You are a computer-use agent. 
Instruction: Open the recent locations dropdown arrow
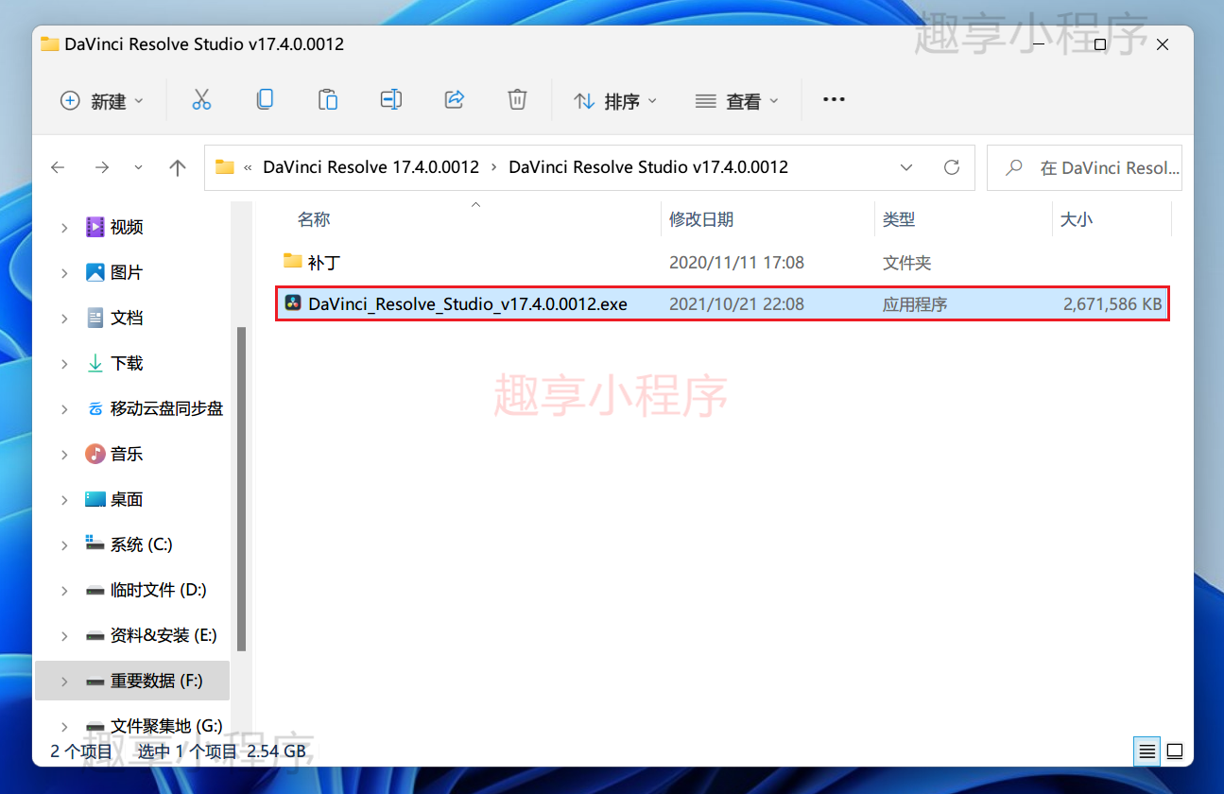(x=139, y=167)
